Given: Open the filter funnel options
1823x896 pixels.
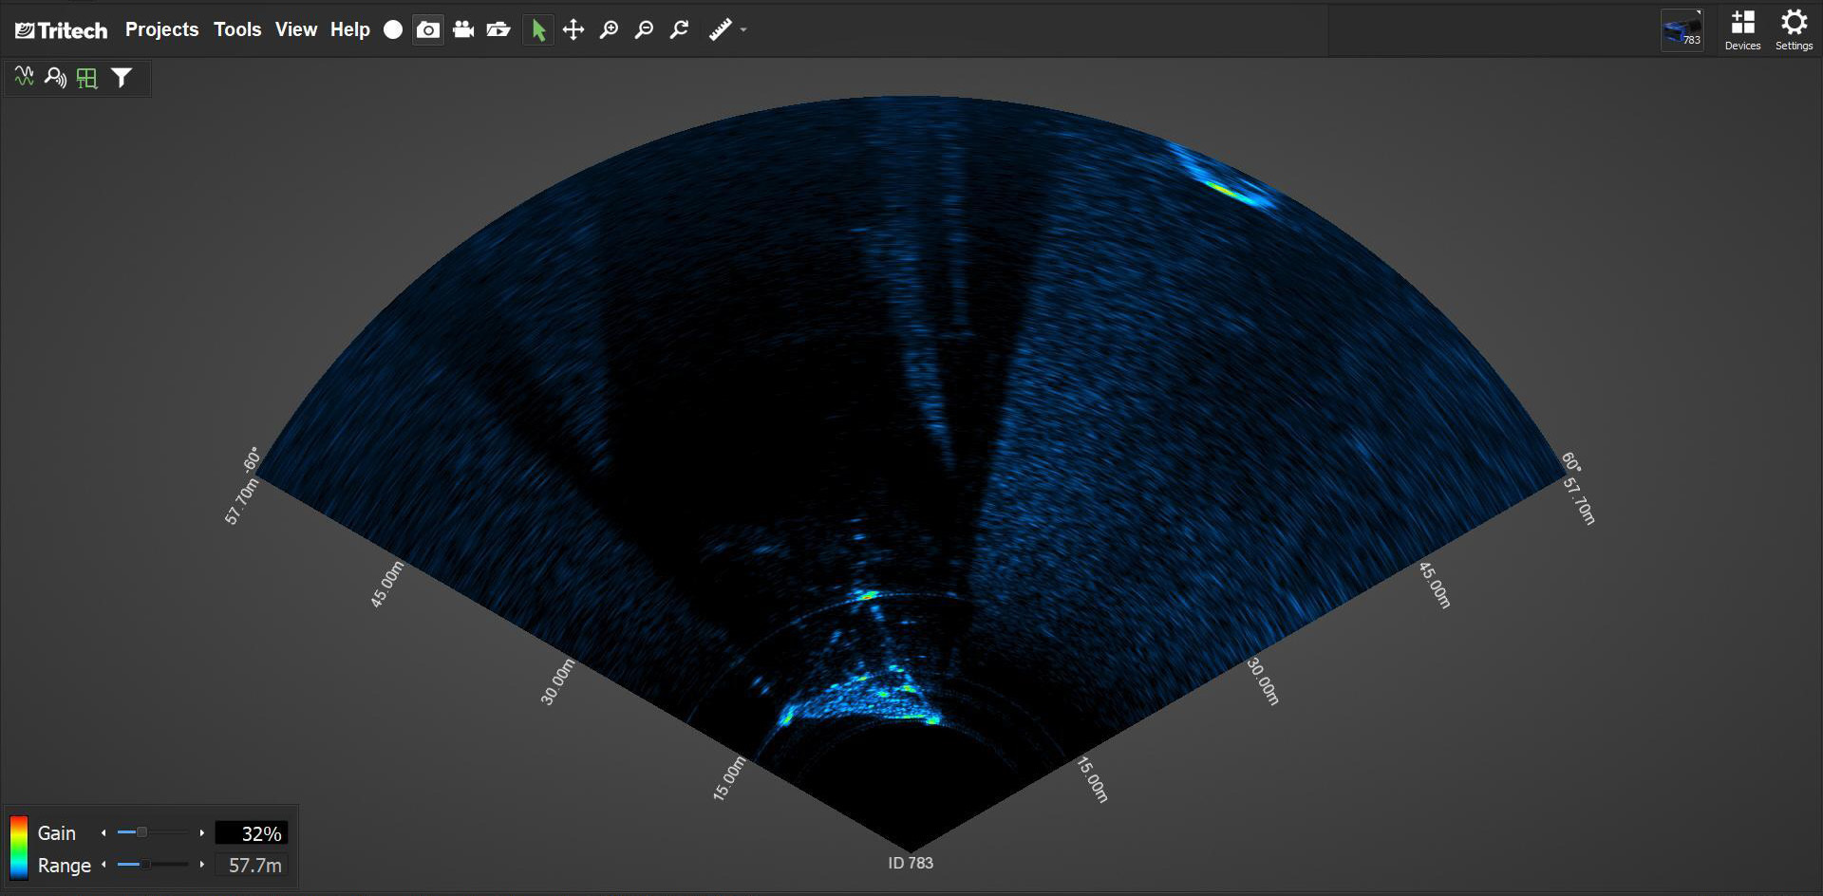Looking at the screenshot, I should 122,78.
